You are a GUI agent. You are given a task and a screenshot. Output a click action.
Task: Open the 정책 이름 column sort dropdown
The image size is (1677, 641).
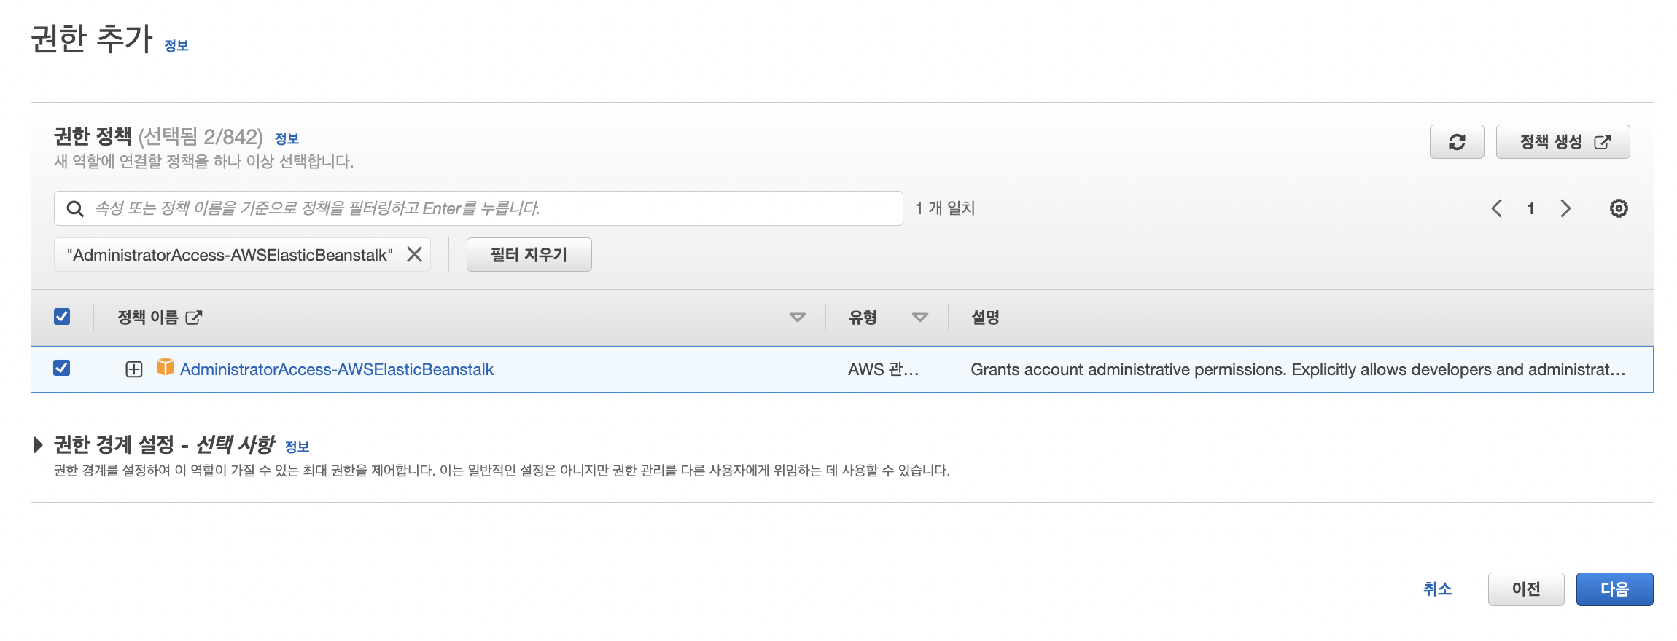[x=798, y=318]
